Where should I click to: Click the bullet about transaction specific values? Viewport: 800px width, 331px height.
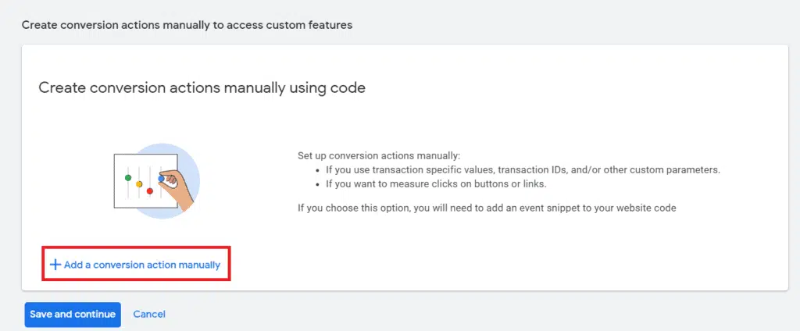tap(523, 169)
